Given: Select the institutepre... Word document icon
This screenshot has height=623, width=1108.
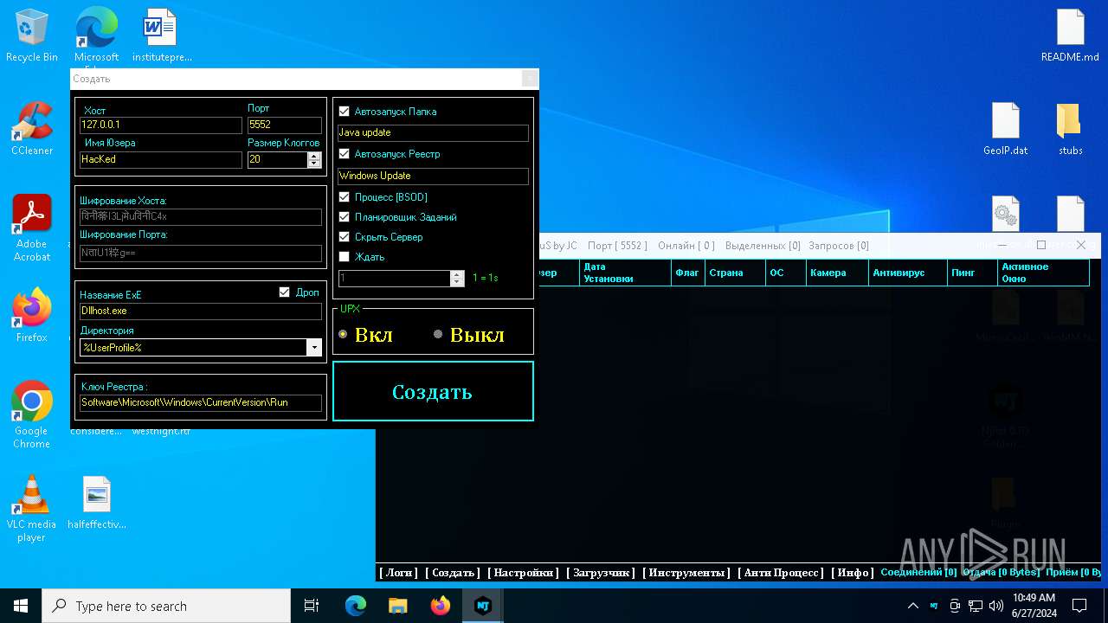Looking at the screenshot, I should tap(161, 35).
